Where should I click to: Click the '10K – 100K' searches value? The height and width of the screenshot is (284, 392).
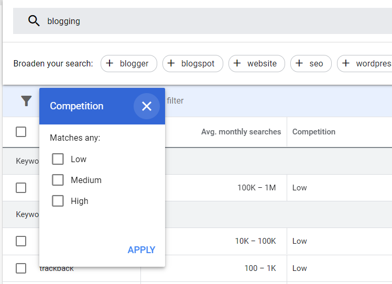coord(255,241)
